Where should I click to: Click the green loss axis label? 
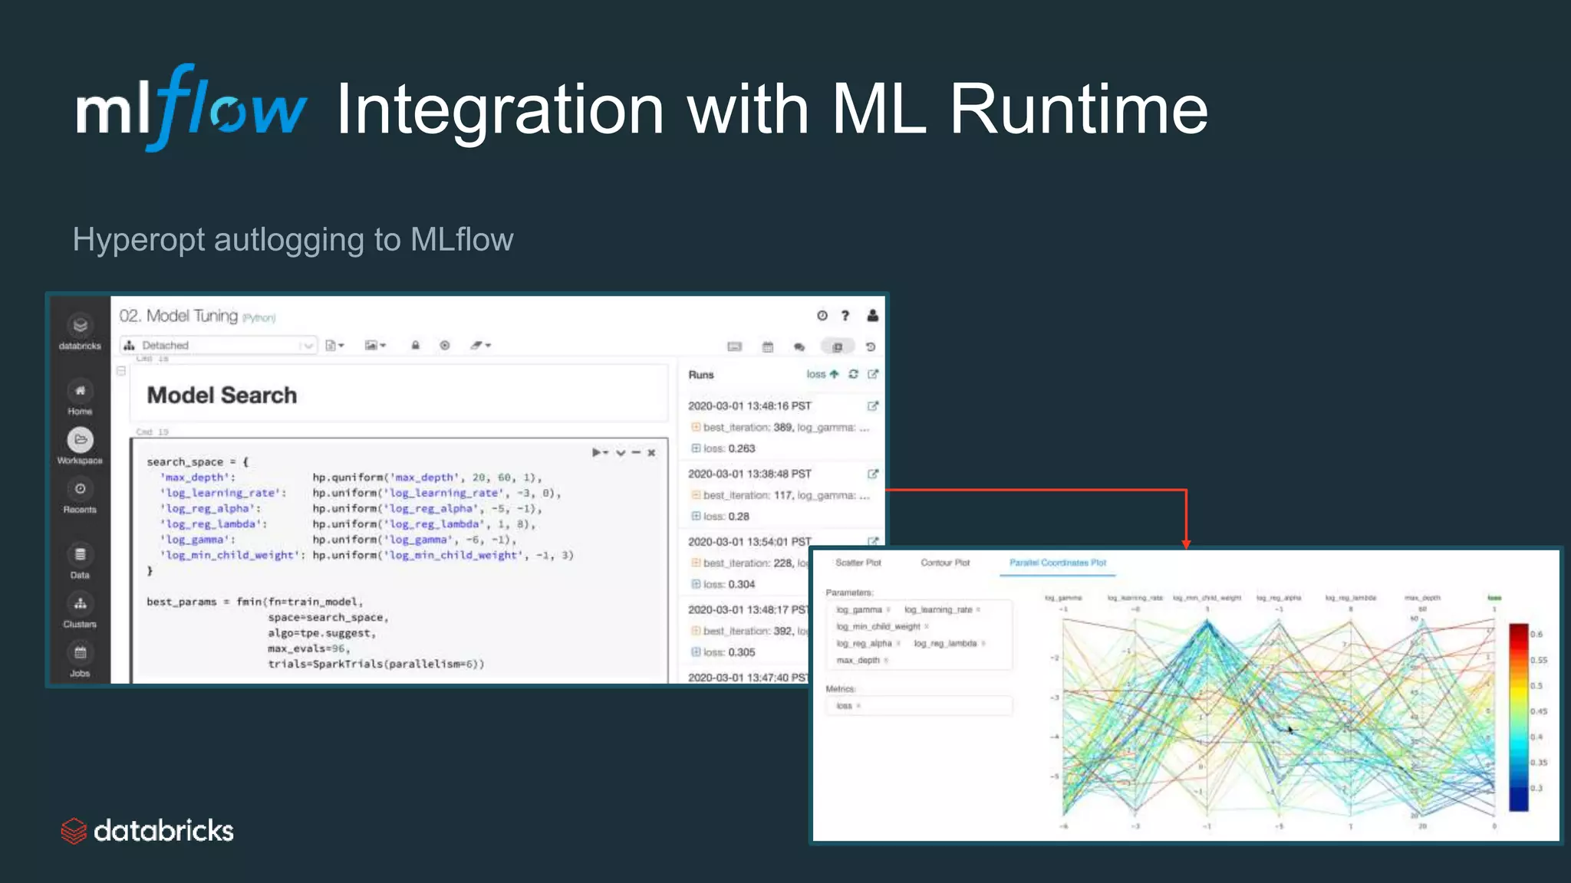[1494, 598]
